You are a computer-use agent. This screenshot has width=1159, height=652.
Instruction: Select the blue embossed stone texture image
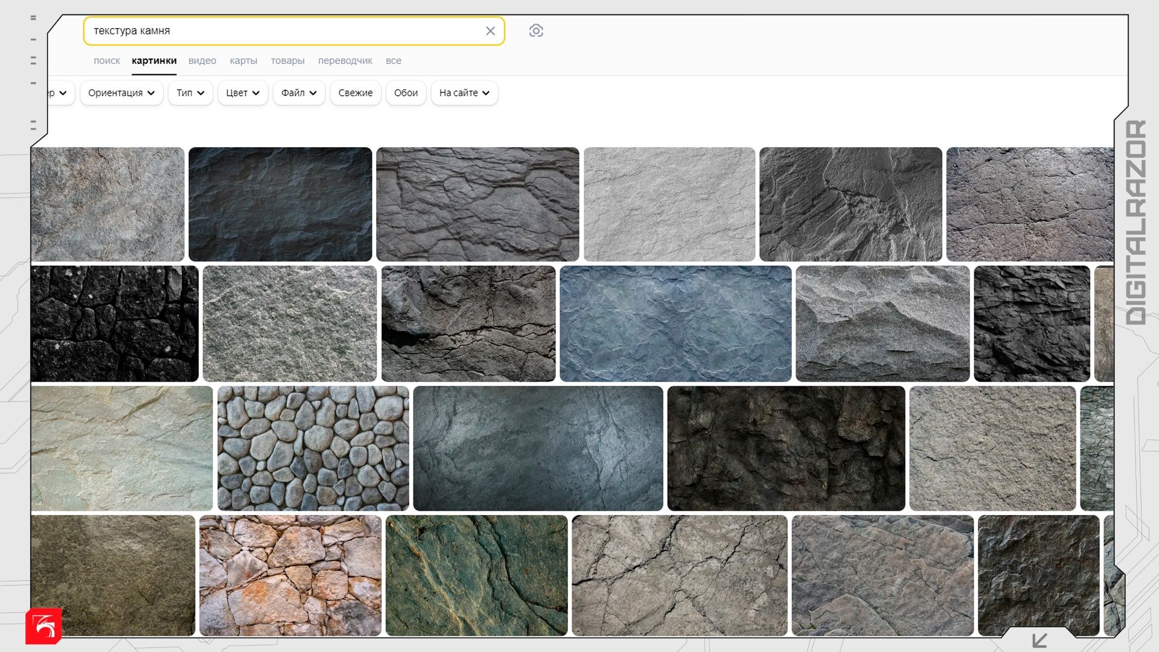[675, 324]
